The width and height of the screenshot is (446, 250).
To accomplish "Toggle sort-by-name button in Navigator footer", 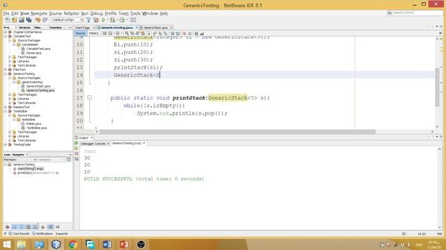I will tap(50, 227).
